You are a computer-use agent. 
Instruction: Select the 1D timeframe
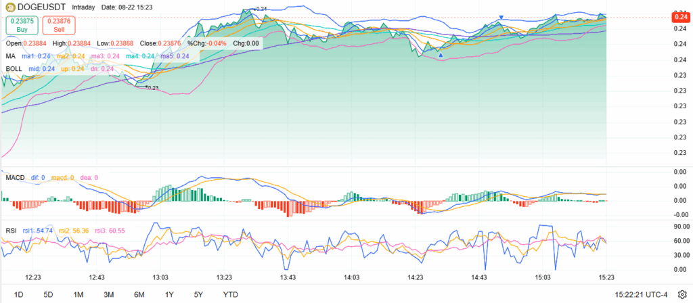pos(18,294)
